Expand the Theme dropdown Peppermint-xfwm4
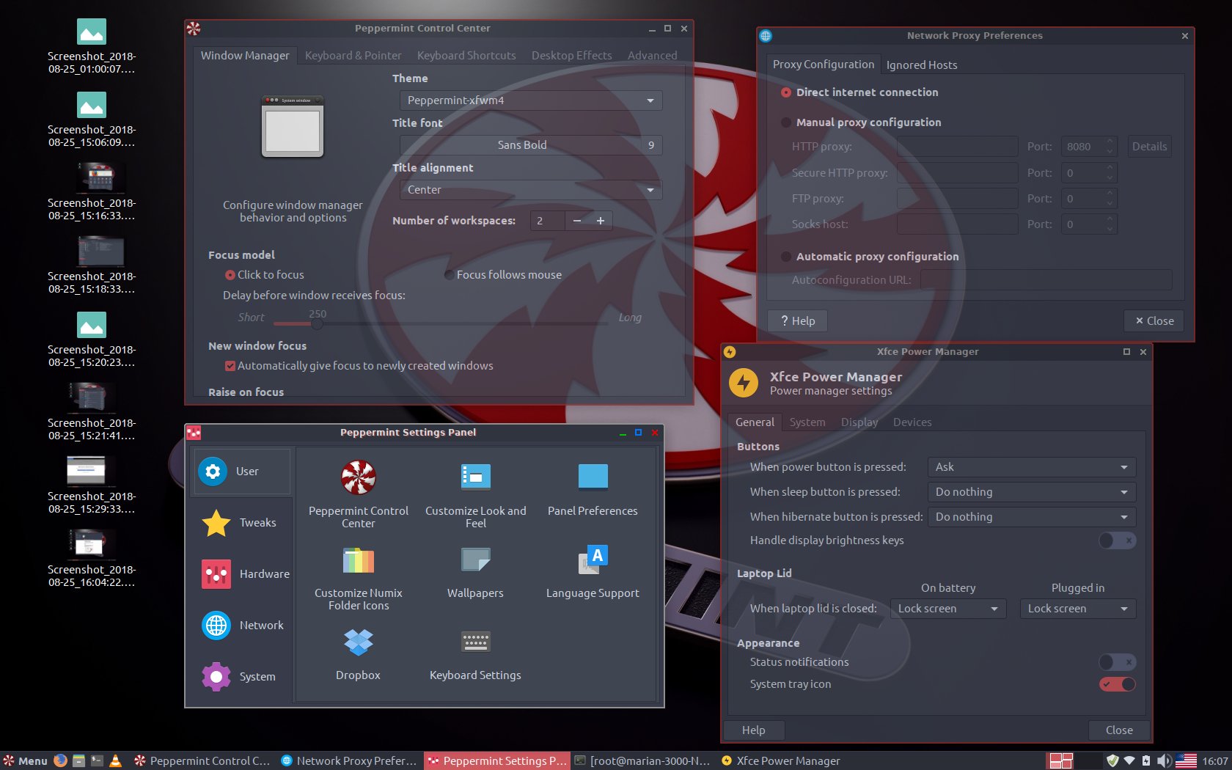The width and height of the screenshot is (1232, 770). pos(530,100)
